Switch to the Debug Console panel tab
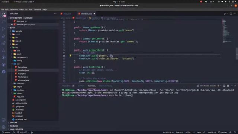This screenshot has width=238, height=134. 106,86
